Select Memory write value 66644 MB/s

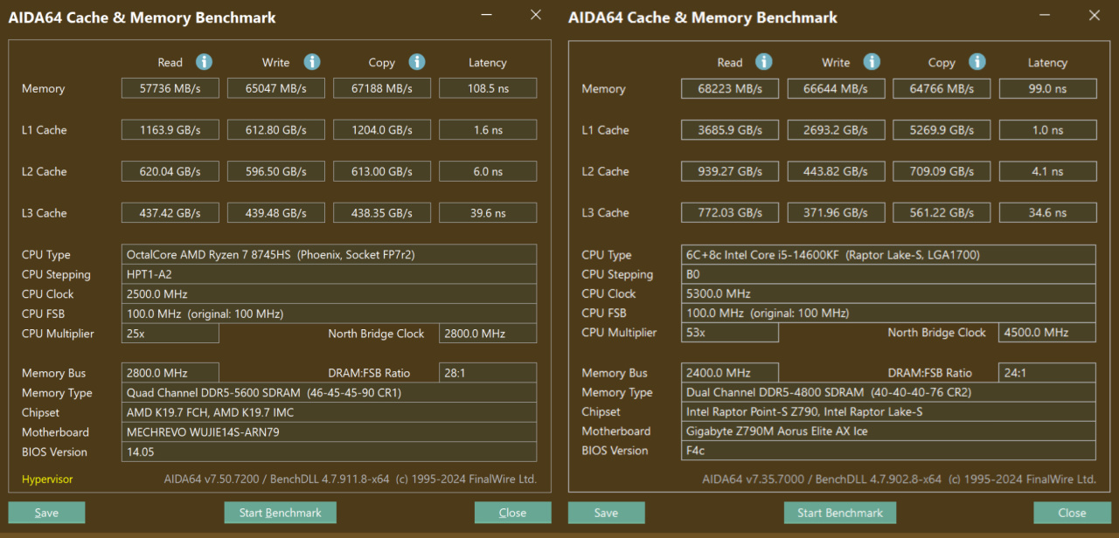coord(836,88)
